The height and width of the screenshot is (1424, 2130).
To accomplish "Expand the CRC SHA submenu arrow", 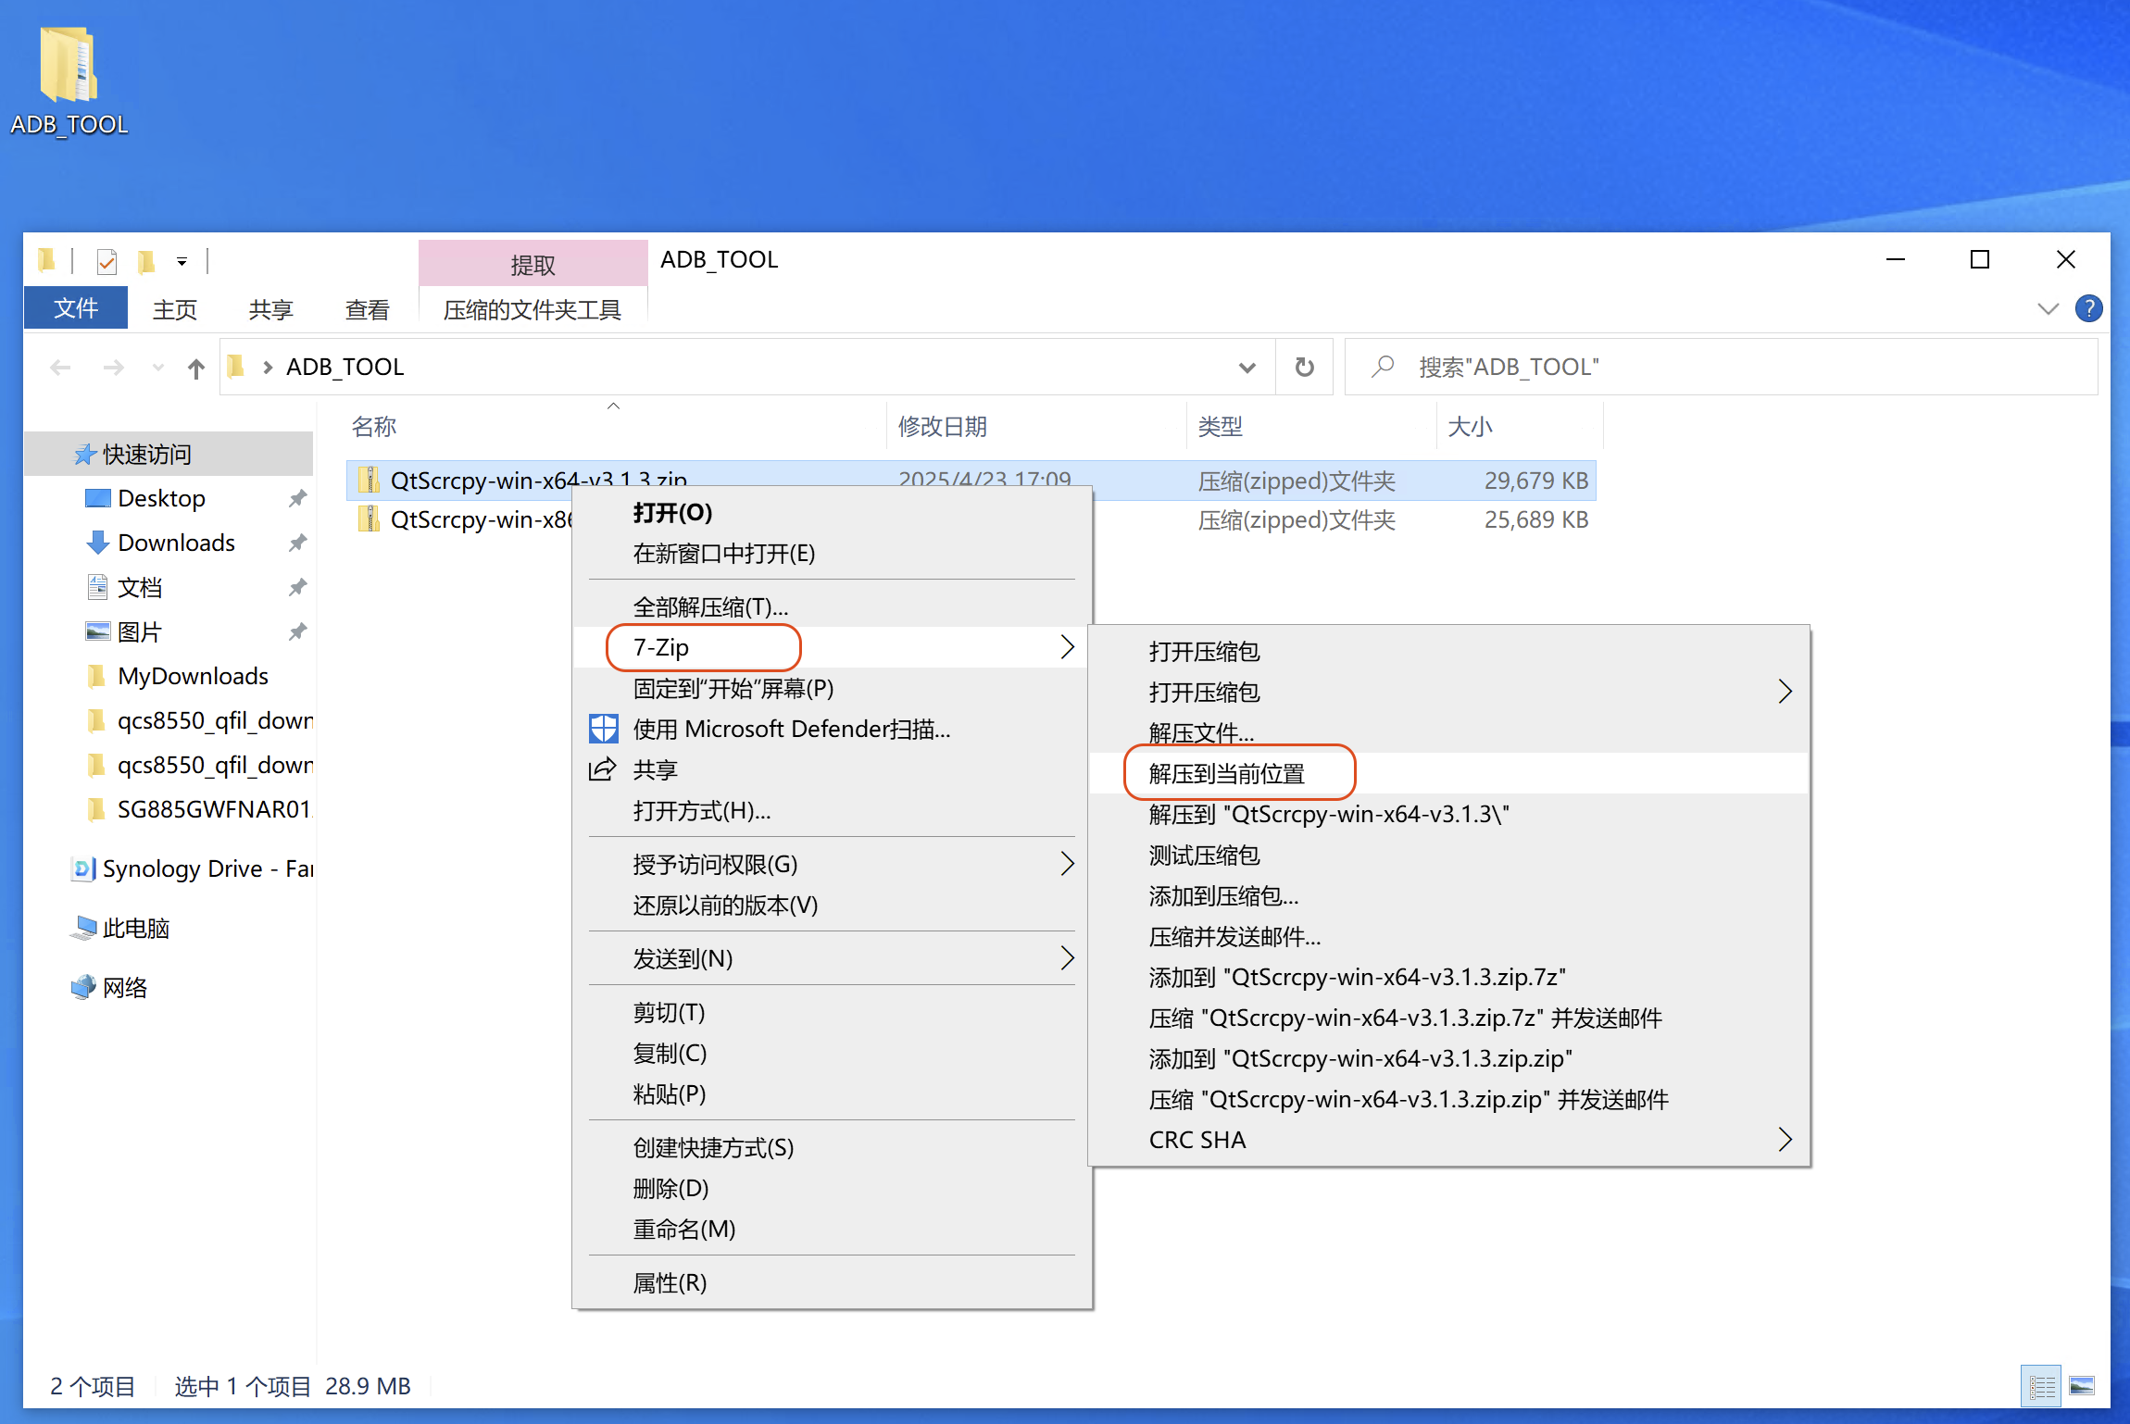I will 1785,1140.
